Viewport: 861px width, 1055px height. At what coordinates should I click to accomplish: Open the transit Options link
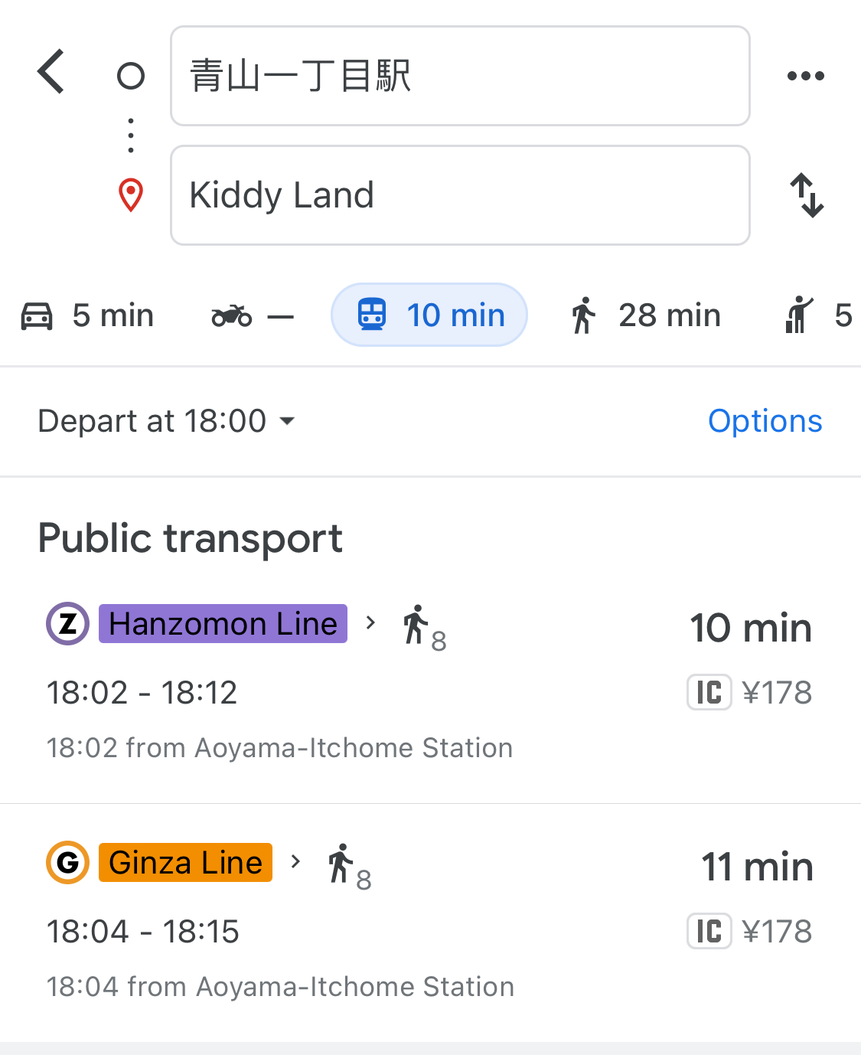[765, 421]
